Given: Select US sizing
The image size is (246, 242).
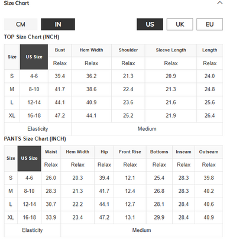Looking at the screenshot, I should 150,24.
